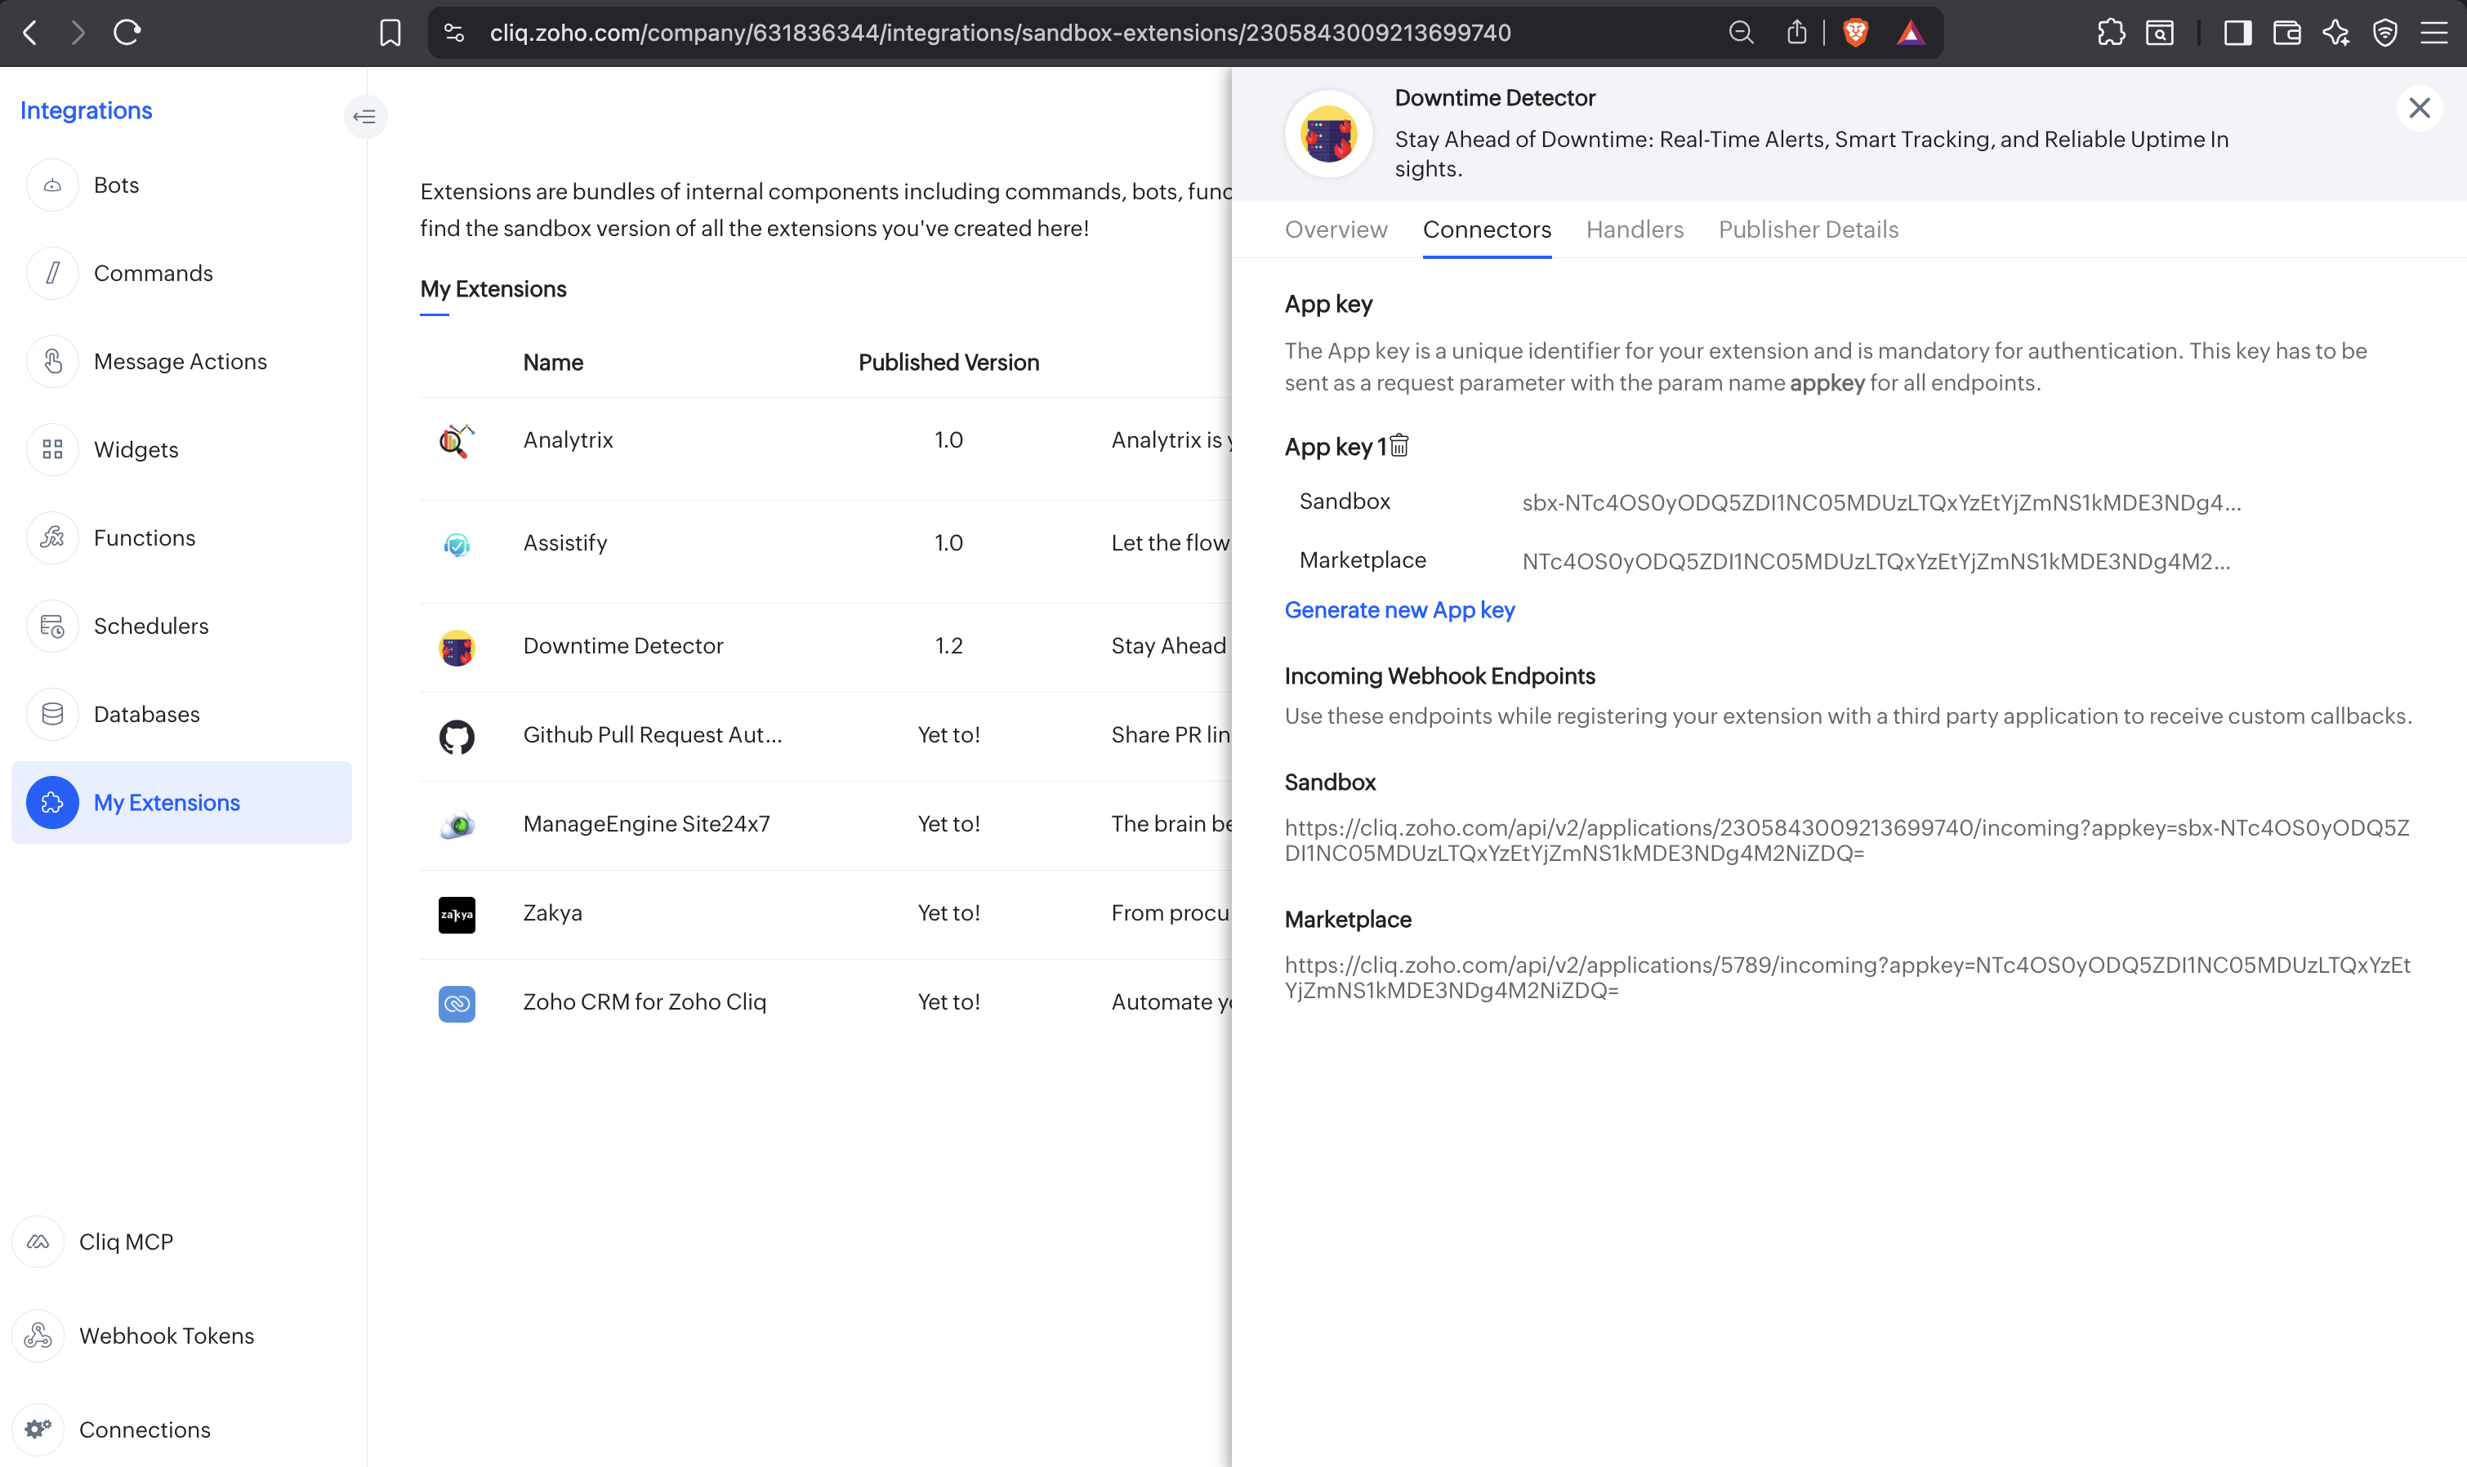Image resolution: width=2467 pixels, height=1467 pixels.
Task: Click the Assistify extension icon
Action: (x=457, y=544)
